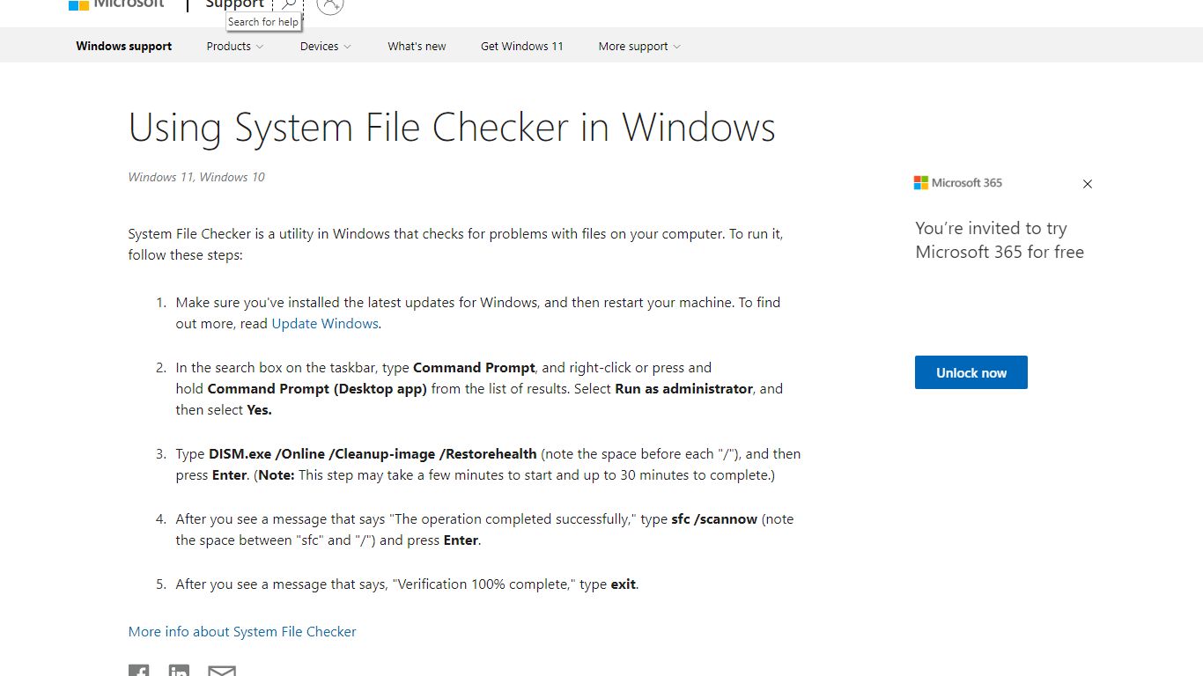Screen dimensions: 1203x676
Task: Share article via LinkedIn icon
Action: (x=179, y=671)
